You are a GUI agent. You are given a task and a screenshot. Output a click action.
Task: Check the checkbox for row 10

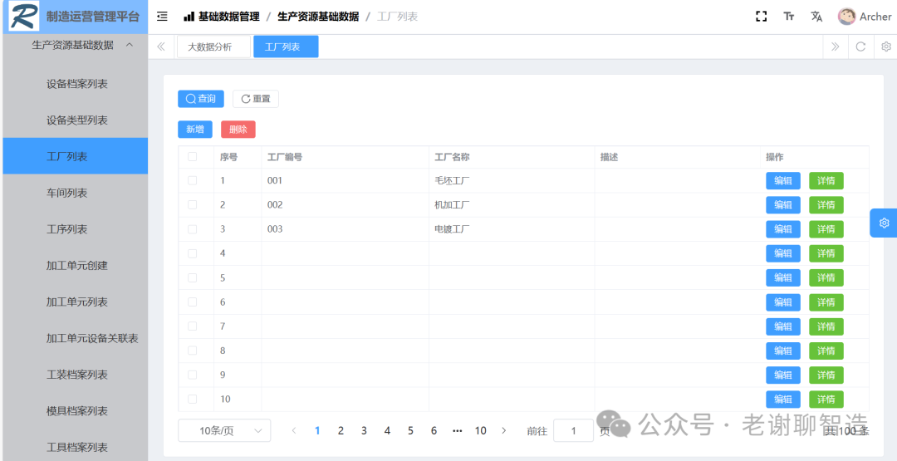pyautogui.click(x=192, y=399)
